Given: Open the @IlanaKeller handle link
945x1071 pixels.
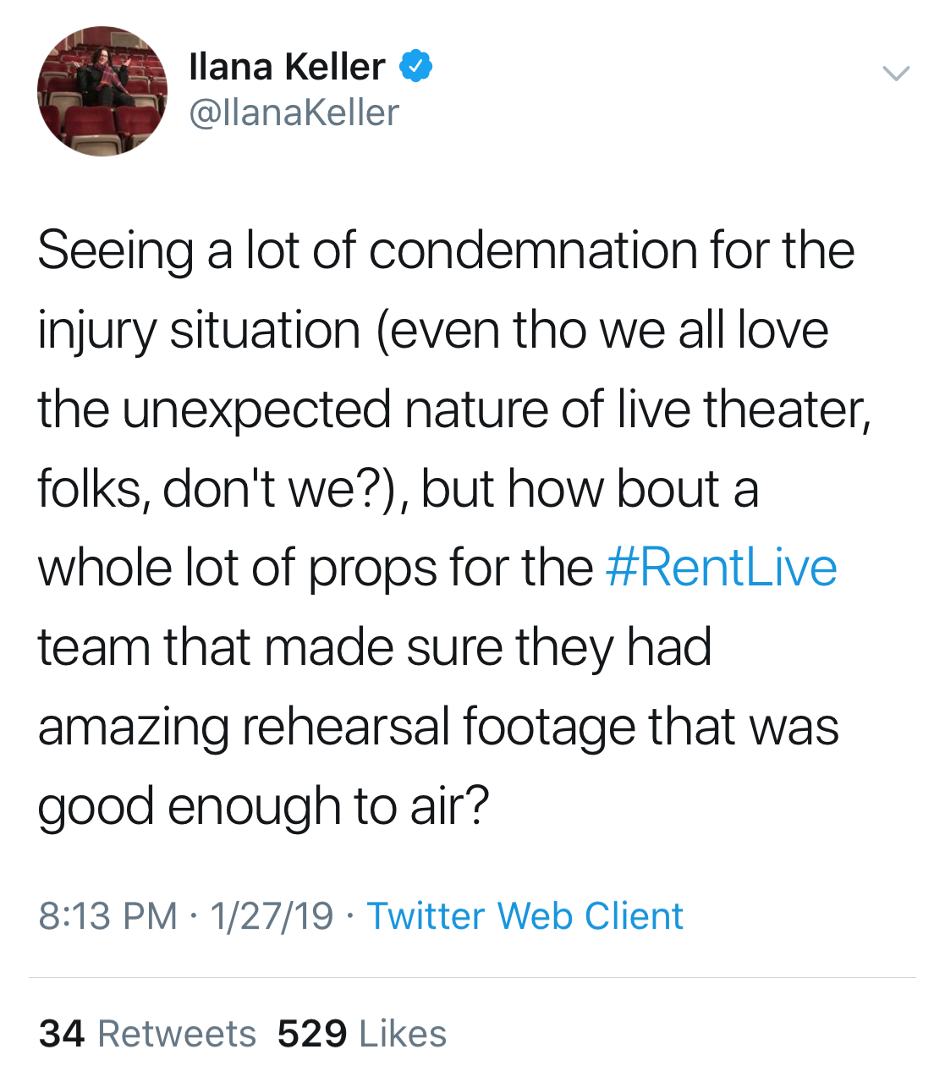Looking at the screenshot, I should coord(294,113).
